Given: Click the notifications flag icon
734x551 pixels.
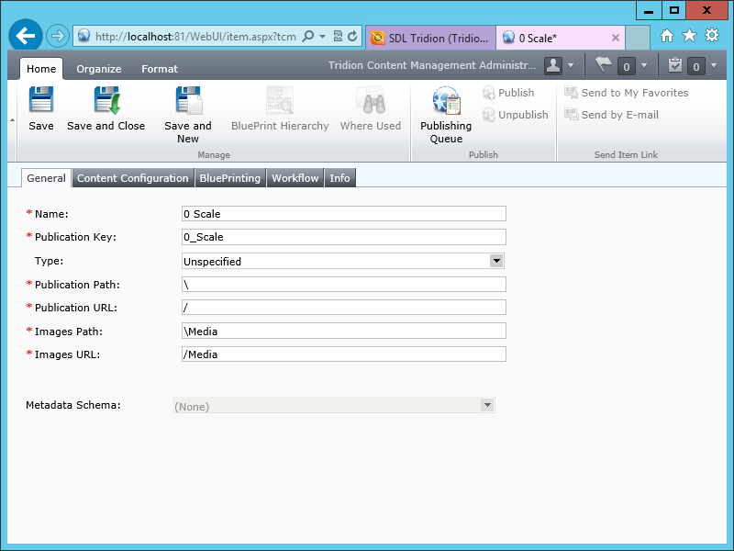Looking at the screenshot, I should (x=603, y=65).
